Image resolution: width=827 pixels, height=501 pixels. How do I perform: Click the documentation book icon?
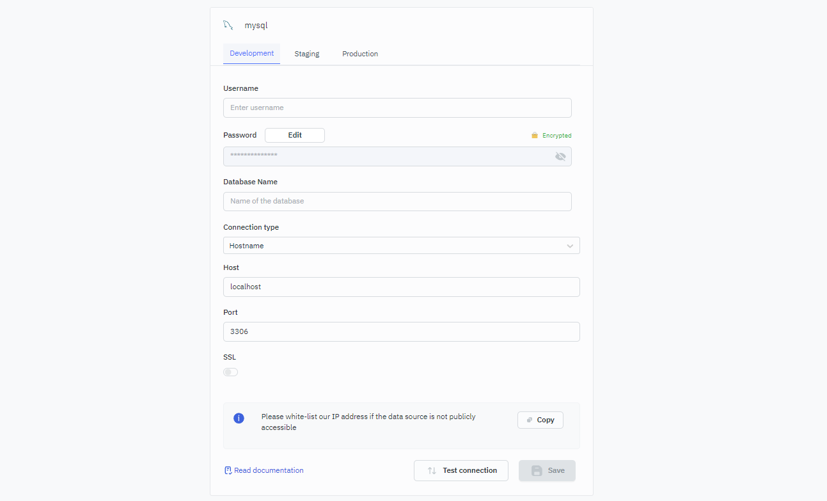click(x=228, y=470)
